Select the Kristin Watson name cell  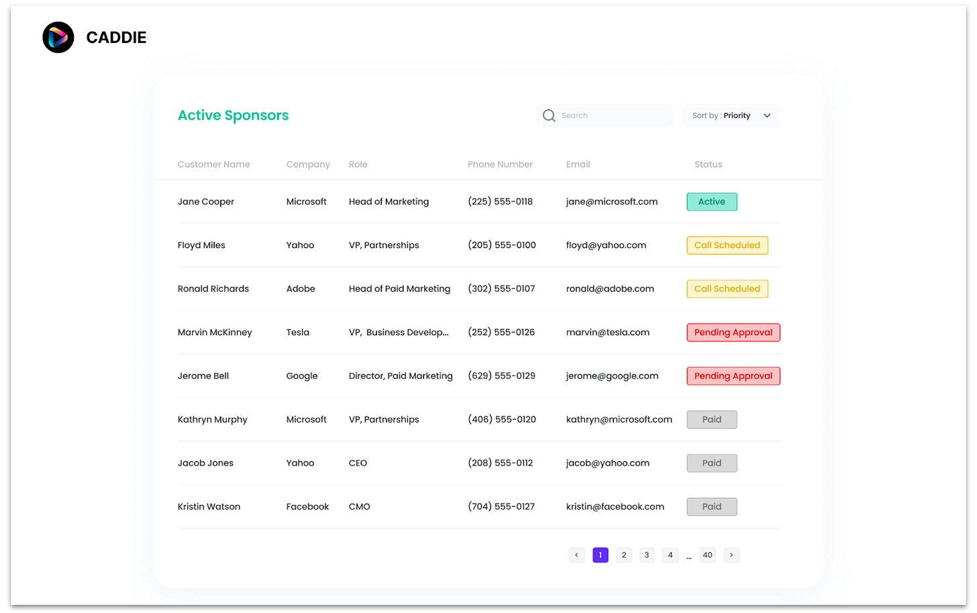tap(209, 507)
